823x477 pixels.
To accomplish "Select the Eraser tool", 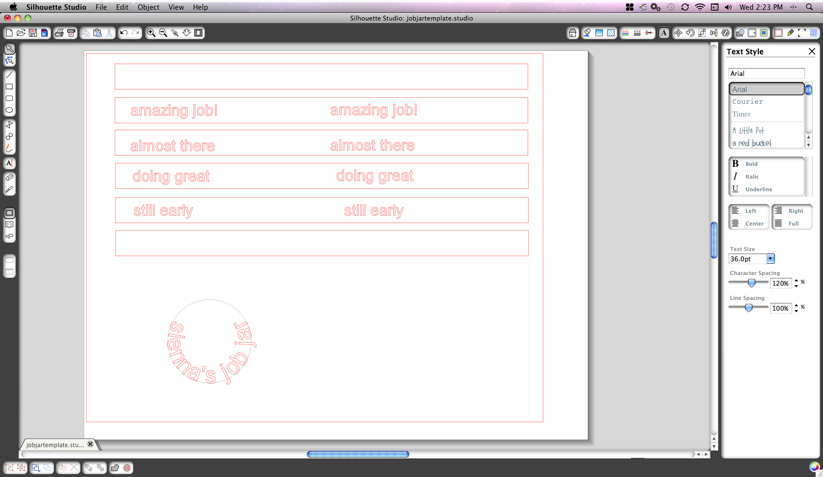I will point(9,178).
